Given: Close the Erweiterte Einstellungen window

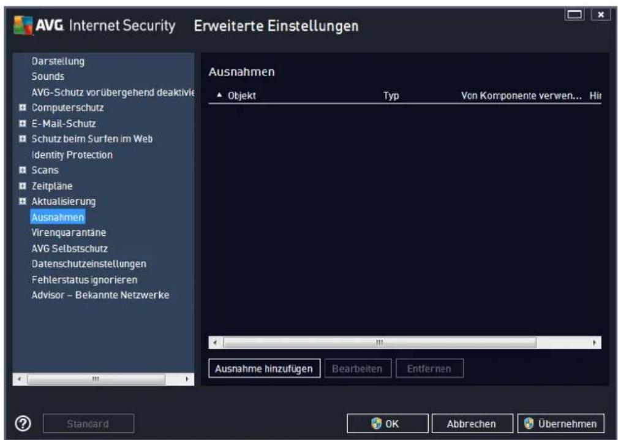Looking at the screenshot, I should click(601, 15).
